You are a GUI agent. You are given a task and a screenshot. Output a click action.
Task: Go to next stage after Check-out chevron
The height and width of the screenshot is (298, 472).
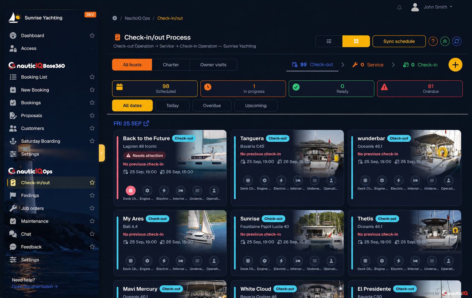[x=343, y=65]
